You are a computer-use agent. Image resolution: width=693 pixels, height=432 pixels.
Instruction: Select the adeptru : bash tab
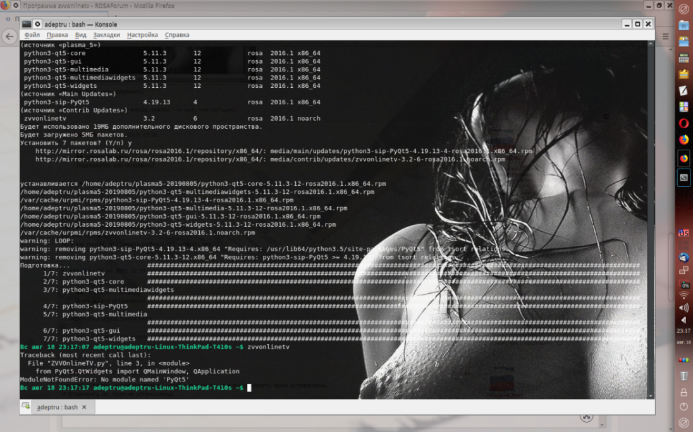(57, 407)
